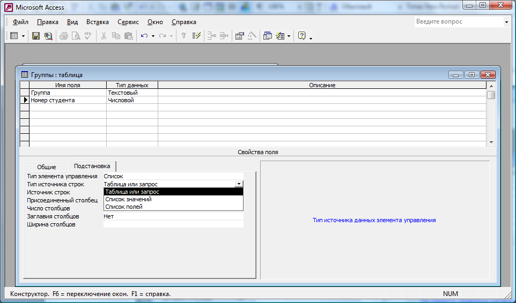Screen dimensions: 516x303
Task: Click row selector for Номер студента
Action: tap(25, 101)
